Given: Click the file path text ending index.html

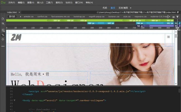Looking at the screenshot, I should coord(136,12).
